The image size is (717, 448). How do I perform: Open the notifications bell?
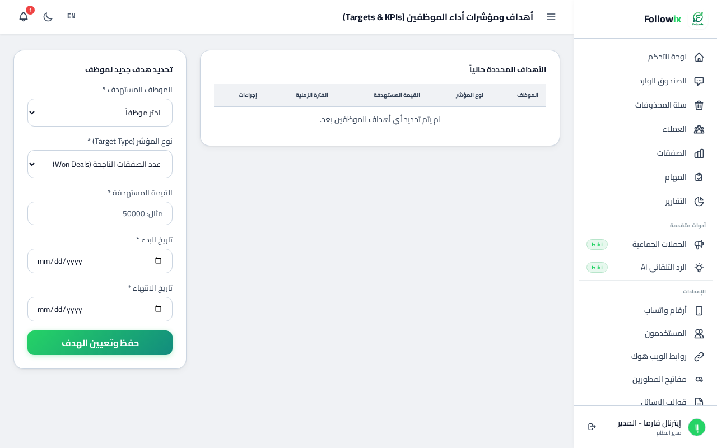tap(24, 17)
